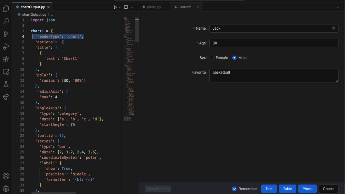The image size is (345, 194).
Task: Click the 'startAngle': 75 code line
Action: pyautogui.click(x=57, y=124)
